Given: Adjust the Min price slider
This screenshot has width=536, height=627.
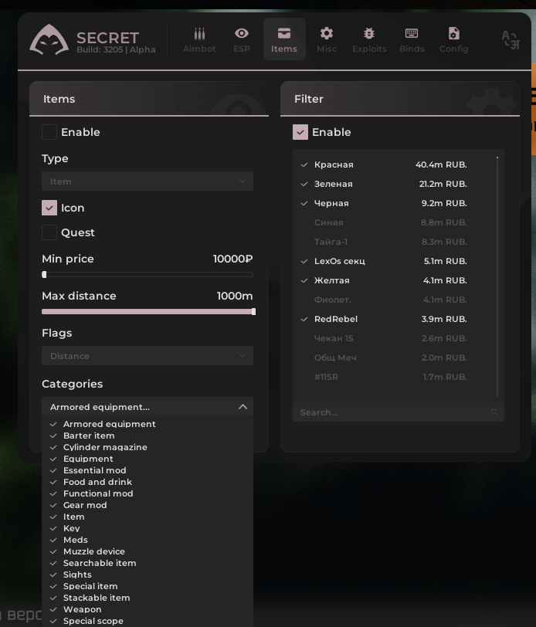Looking at the screenshot, I should tap(148, 274).
